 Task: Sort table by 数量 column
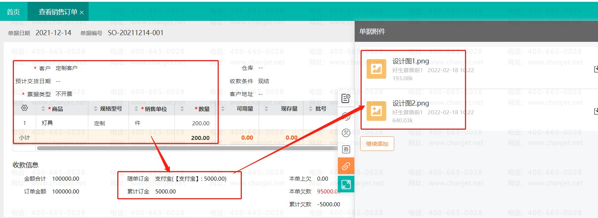(x=182, y=109)
